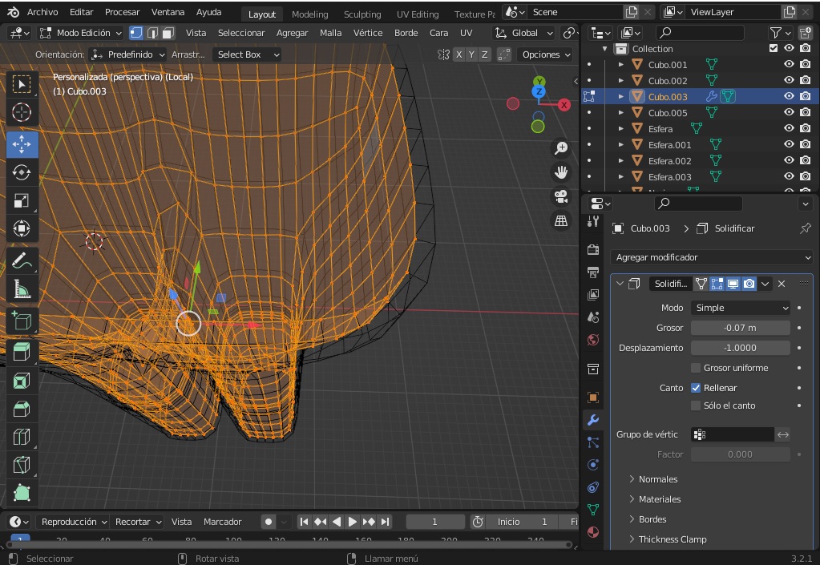Toggle camera view in viewport

pyautogui.click(x=561, y=196)
